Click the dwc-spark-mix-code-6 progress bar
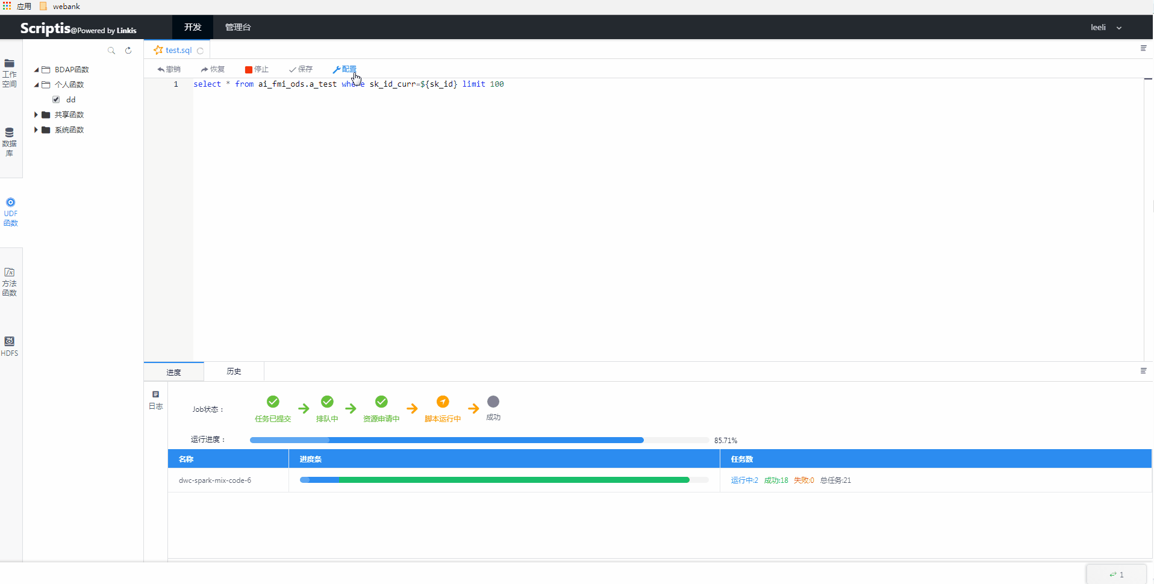Viewport: 1154px width, 584px height. [x=504, y=480]
